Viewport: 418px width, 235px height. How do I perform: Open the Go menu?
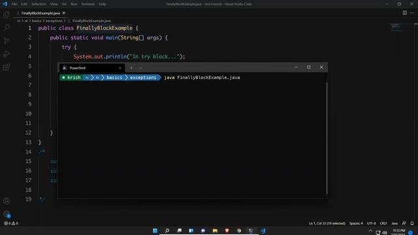pos(64,4)
